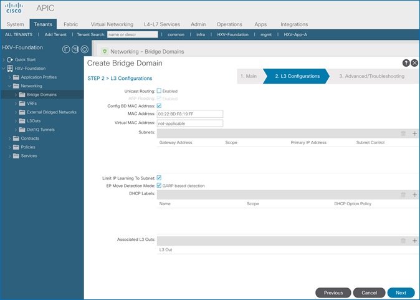Expand the Dot1Q Tunnels chevron
Viewport: 420px width, 300px height.
click(x=16, y=130)
